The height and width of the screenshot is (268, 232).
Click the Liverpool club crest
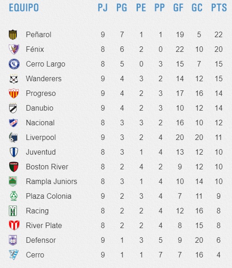coord(13,137)
